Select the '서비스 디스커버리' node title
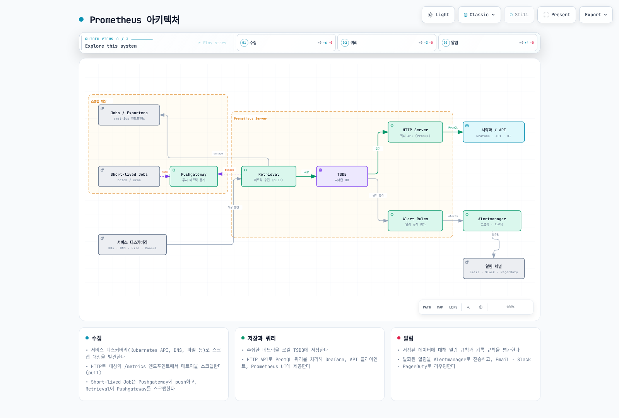Image resolution: width=619 pixels, height=418 pixels. coord(132,242)
